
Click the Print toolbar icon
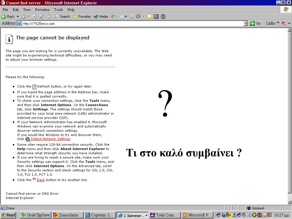pos(131,17)
